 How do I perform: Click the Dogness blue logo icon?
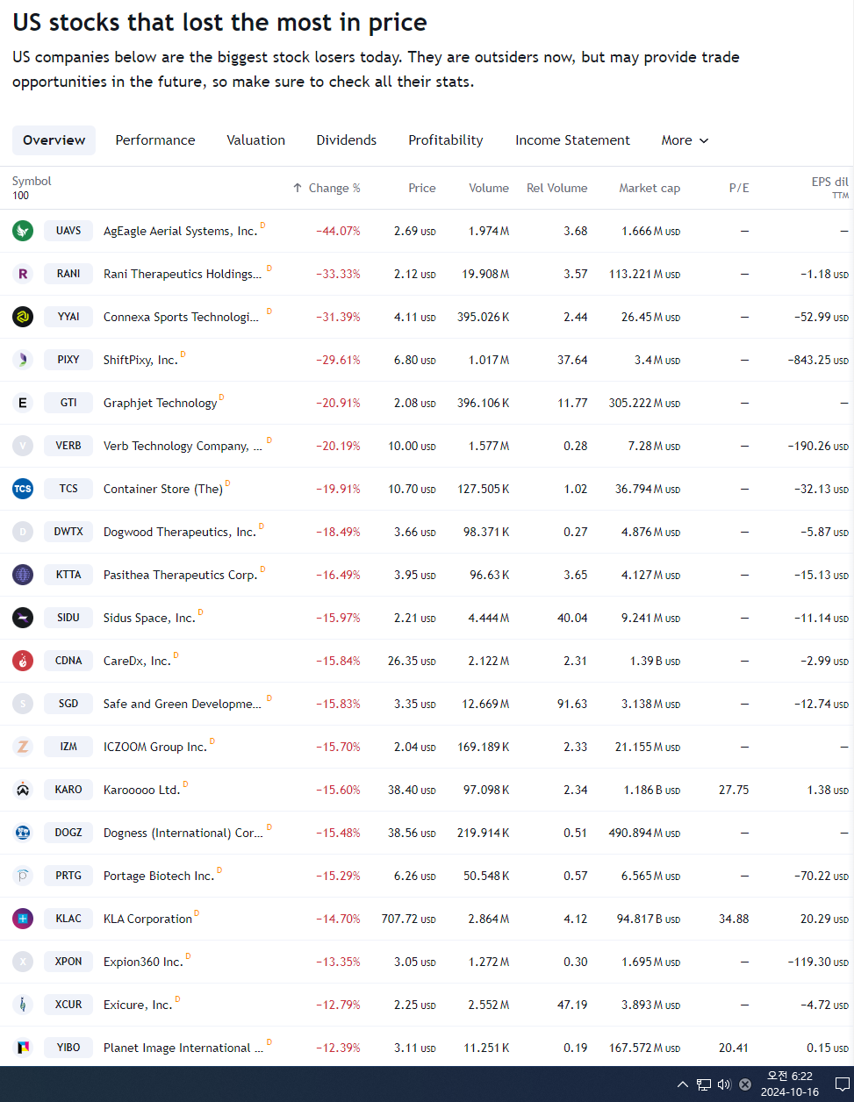[23, 833]
